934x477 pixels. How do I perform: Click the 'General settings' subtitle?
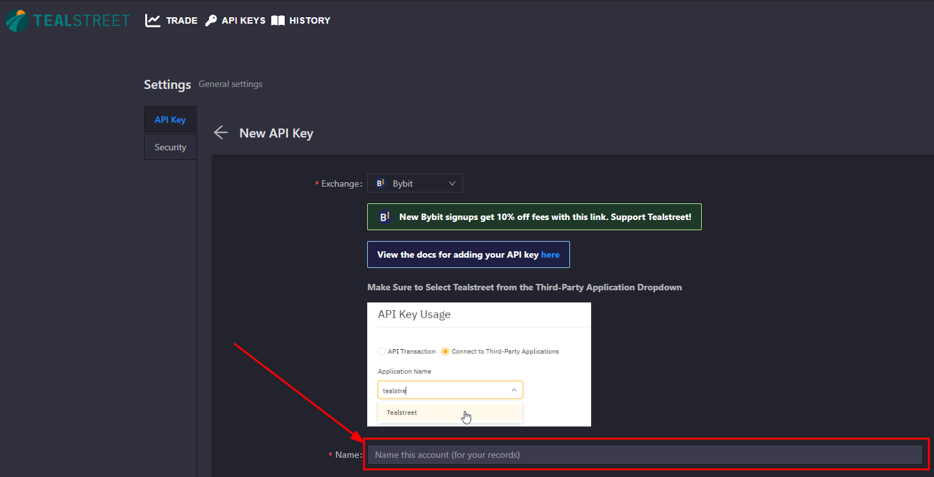(x=230, y=84)
